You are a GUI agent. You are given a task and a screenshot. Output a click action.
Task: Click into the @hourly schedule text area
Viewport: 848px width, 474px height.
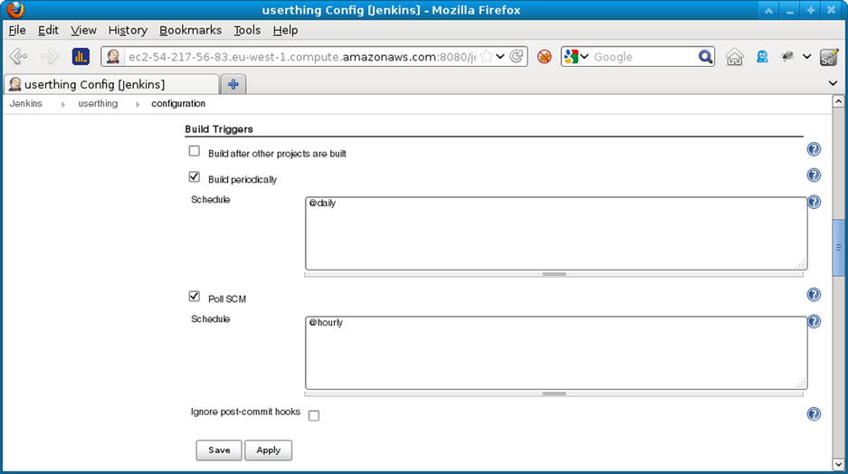click(x=556, y=353)
